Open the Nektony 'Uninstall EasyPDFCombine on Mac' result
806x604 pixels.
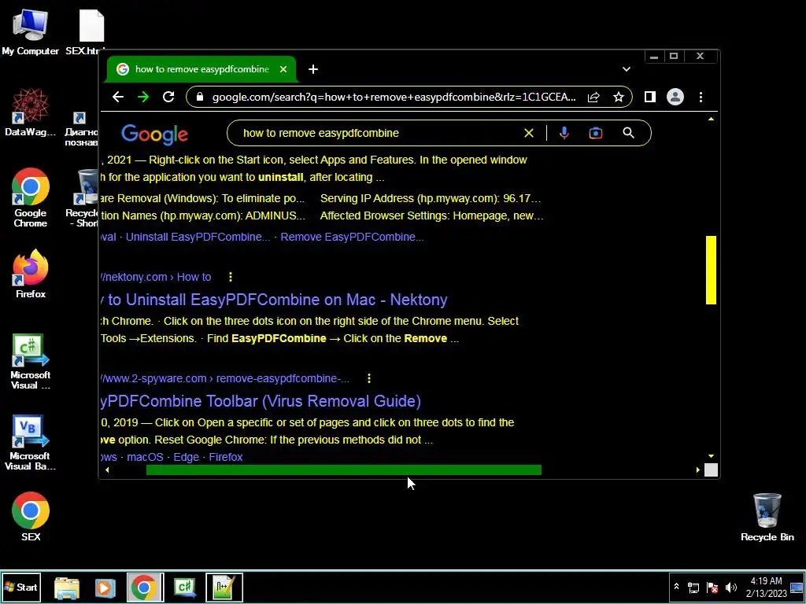pos(275,300)
